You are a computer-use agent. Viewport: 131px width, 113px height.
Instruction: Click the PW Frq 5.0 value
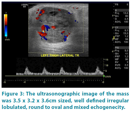pos(126,51)
